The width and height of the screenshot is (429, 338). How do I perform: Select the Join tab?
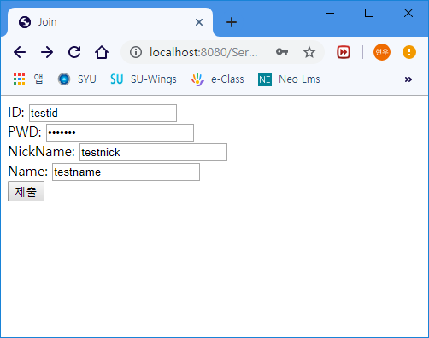coord(110,22)
